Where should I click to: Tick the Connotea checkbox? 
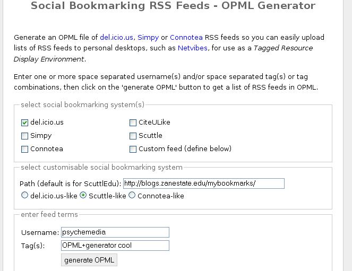[24, 149]
